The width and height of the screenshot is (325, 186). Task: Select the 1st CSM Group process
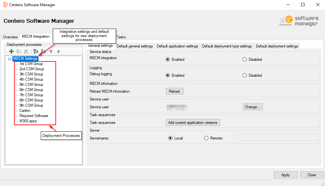pos(31,64)
